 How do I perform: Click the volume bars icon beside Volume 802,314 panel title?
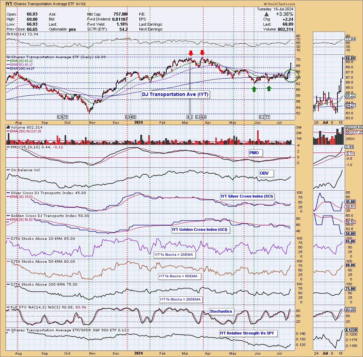(x=8, y=127)
